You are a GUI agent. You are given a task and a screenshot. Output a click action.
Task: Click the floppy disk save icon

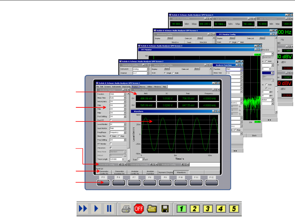(x=165, y=209)
